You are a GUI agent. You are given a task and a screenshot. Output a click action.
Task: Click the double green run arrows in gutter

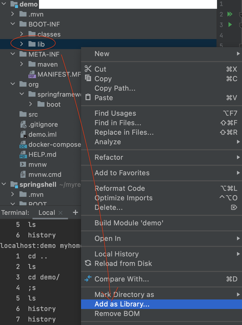click(x=230, y=14)
